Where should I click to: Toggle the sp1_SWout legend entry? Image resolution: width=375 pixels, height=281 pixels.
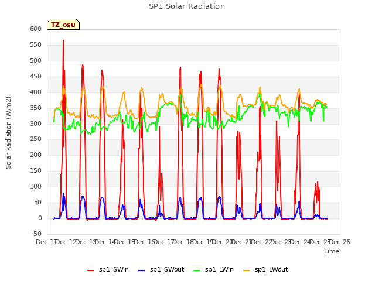(161, 270)
